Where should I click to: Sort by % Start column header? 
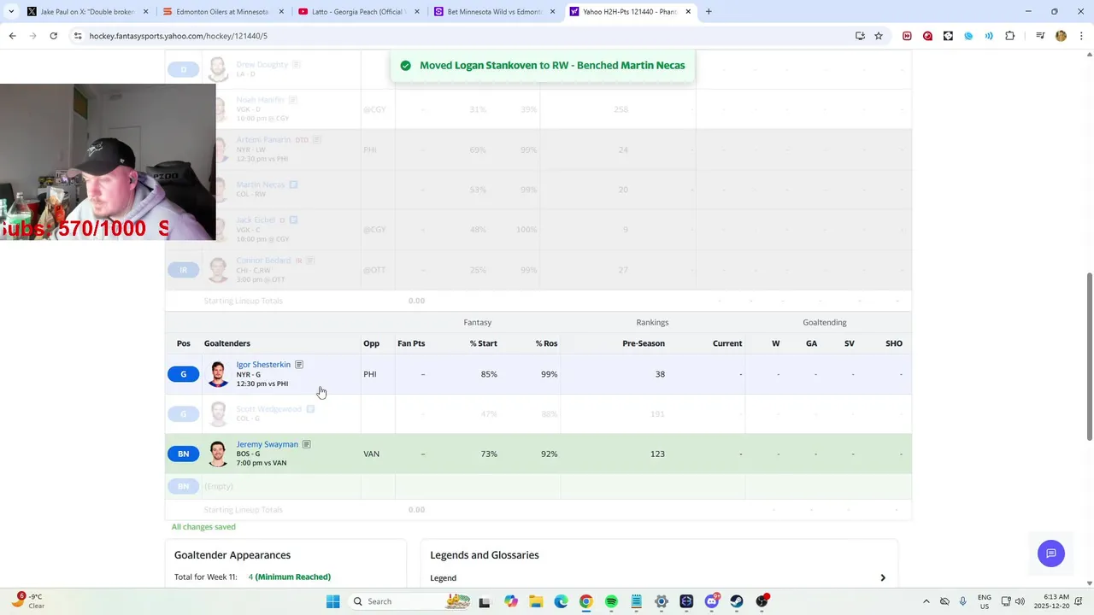(483, 343)
